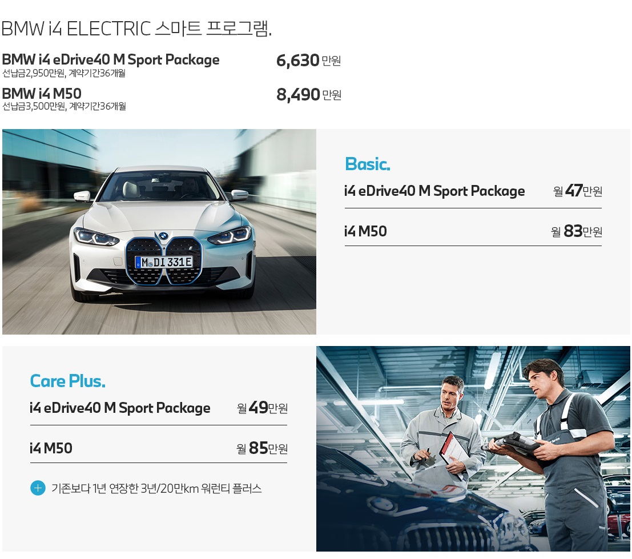Click BMW i4 eDrive40 M Sport Package heading
632x559 pixels.
tap(111, 59)
